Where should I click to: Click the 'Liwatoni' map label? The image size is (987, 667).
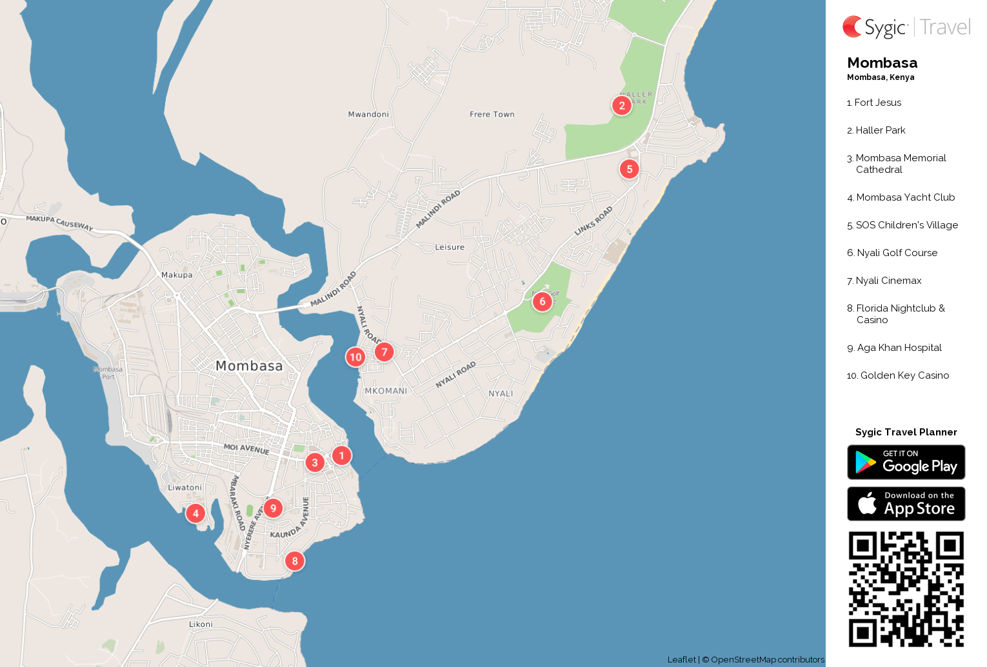pyautogui.click(x=185, y=488)
